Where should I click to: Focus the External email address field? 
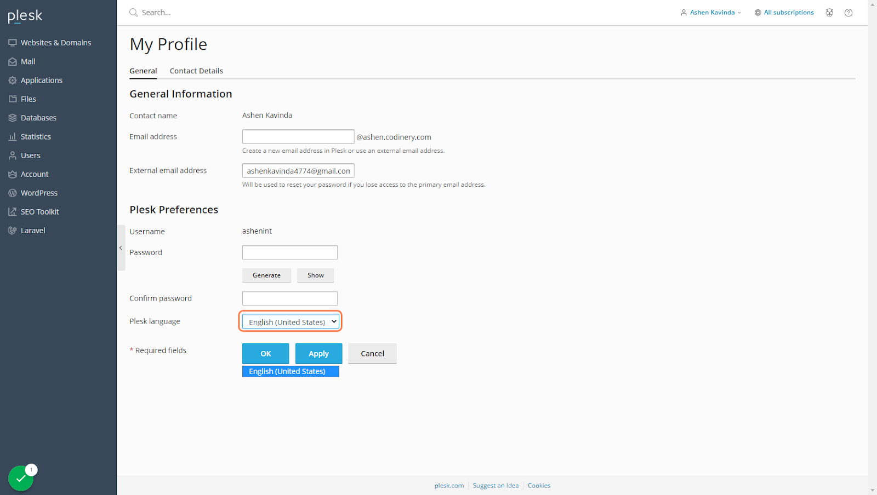(x=298, y=171)
